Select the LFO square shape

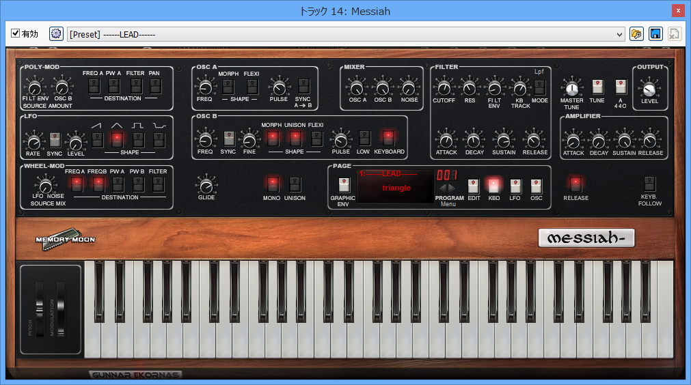[x=138, y=139]
